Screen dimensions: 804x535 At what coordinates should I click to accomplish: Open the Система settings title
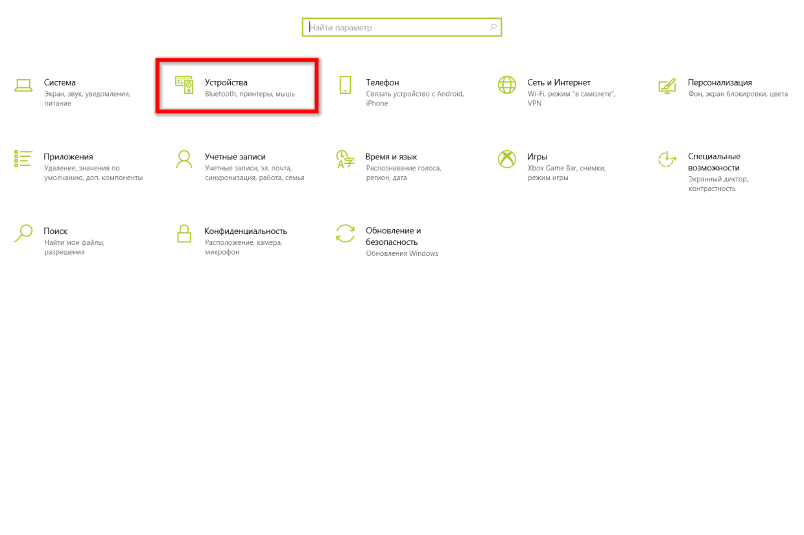click(x=60, y=82)
